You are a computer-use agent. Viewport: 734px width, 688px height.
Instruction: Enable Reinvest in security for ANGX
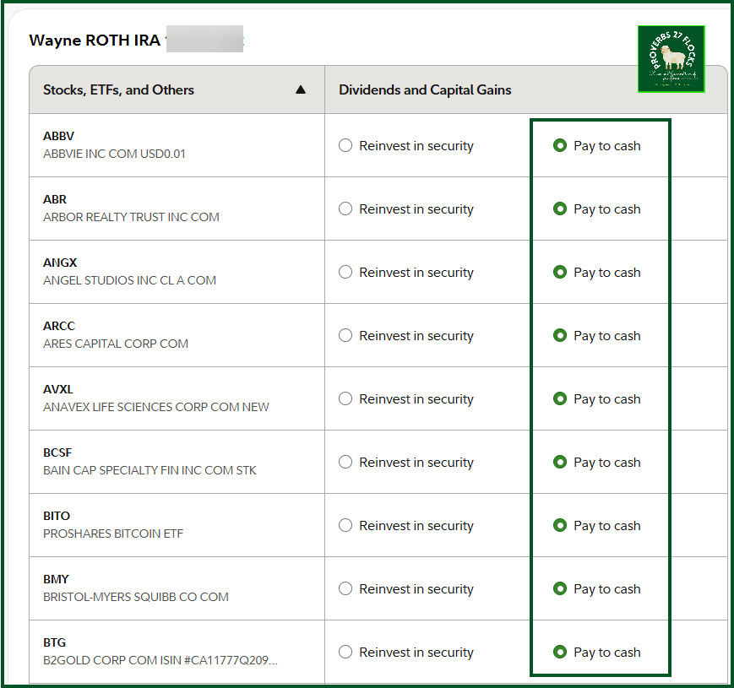[x=345, y=272]
